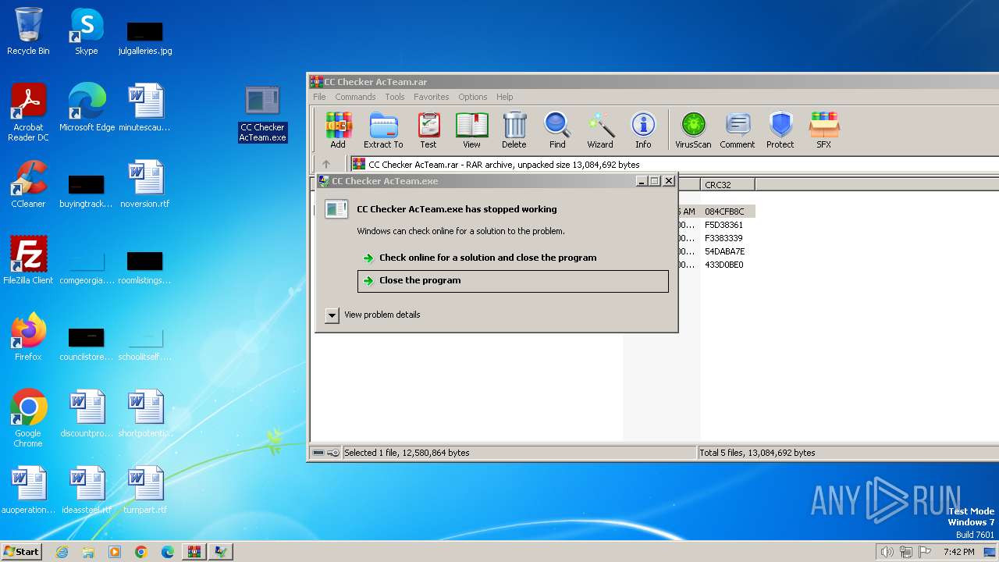Viewport: 999px width, 562px height.
Task: Click the Add toolbar icon in WinRAR
Action: [x=338, y=130]
